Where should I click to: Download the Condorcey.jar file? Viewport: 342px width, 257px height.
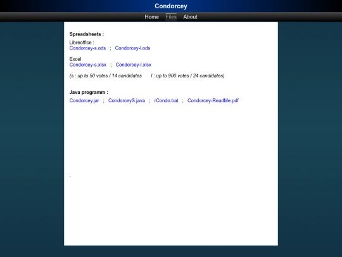point(84,100)
